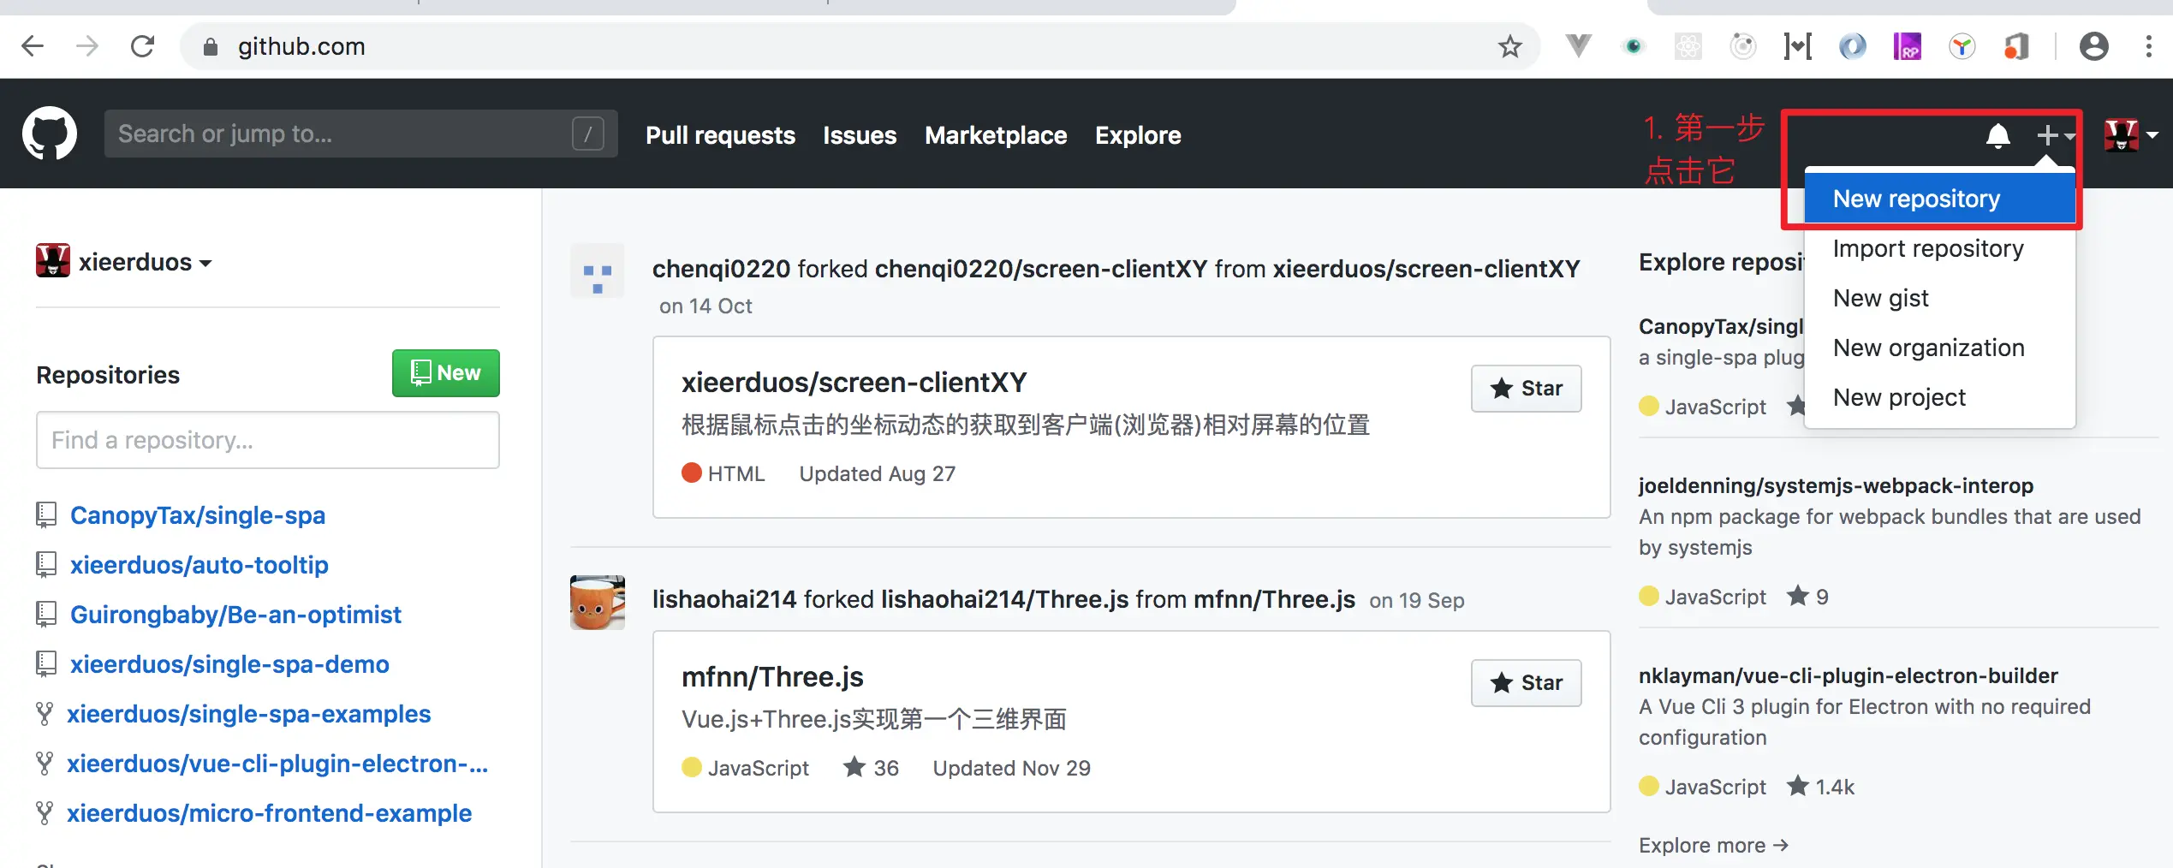Open the orange Office extension icon
This screenshot has height=868, width=2173.
coord(2017,46)
